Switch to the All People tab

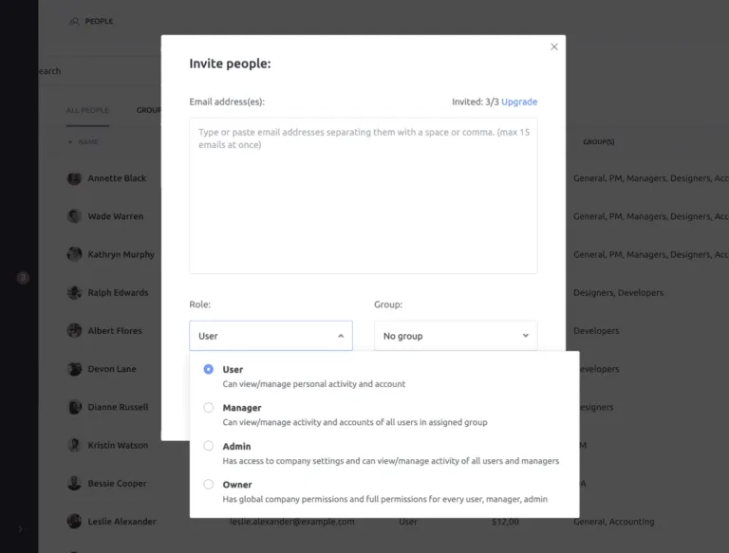click(x=87, y=110)
